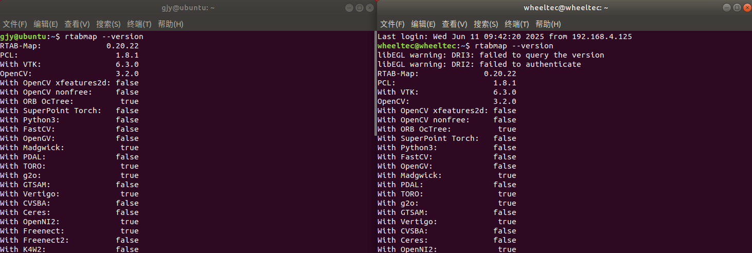Open 搜索(S) menu in wheeltec terminal
Image resolution: width=752 pixels, height=253 pixels.
tap(486, 24)
